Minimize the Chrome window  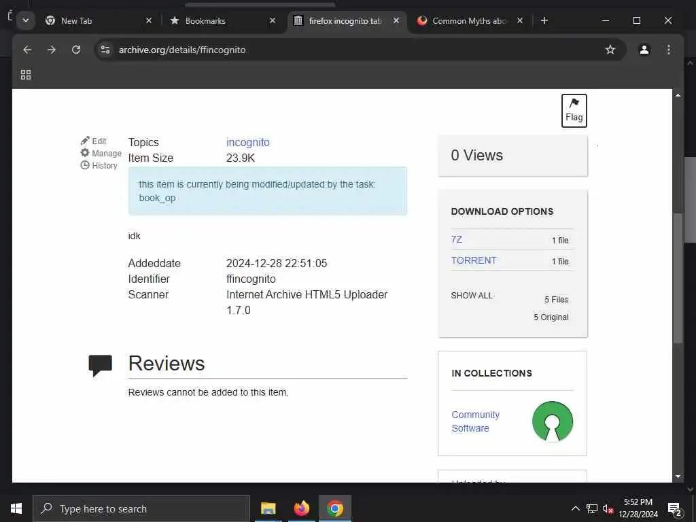point(606,21)
